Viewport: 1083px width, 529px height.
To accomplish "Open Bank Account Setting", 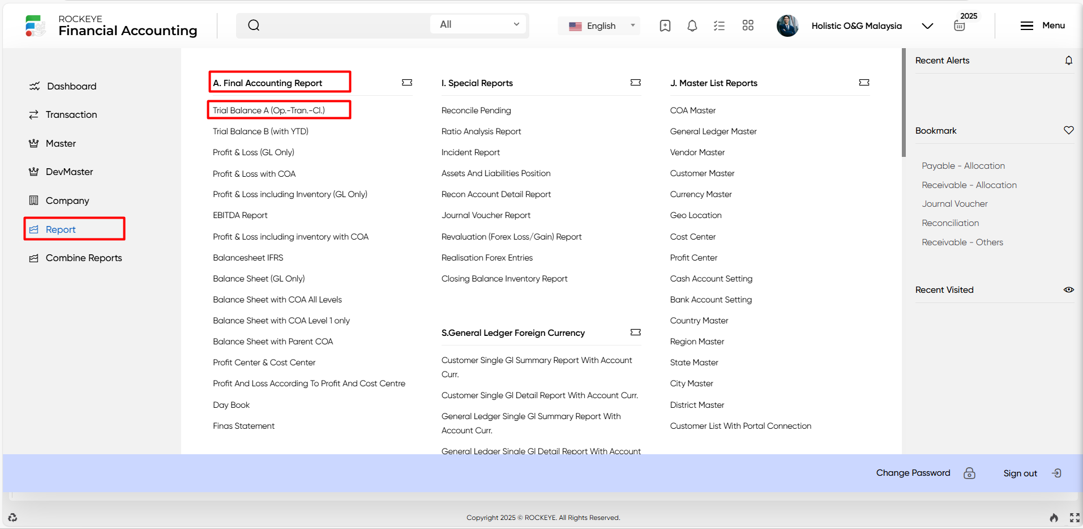I will pyautogui.click(x=711, y=300).
